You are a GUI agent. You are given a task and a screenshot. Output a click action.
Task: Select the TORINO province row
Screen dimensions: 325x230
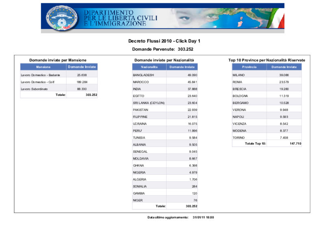point(267,137)
